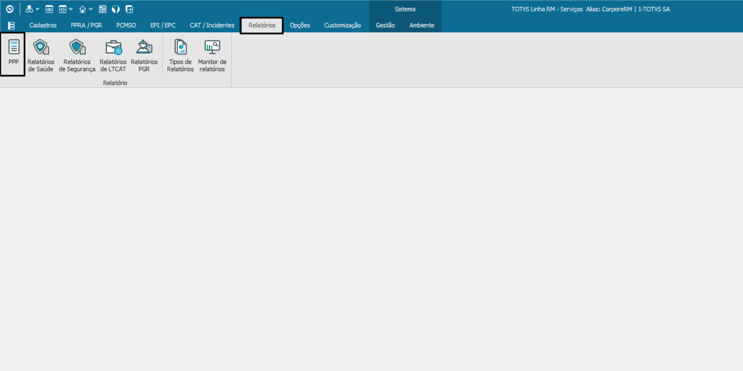
Task: Expand the dropdown arrow next to the Home icon
Action: [91, 9]
